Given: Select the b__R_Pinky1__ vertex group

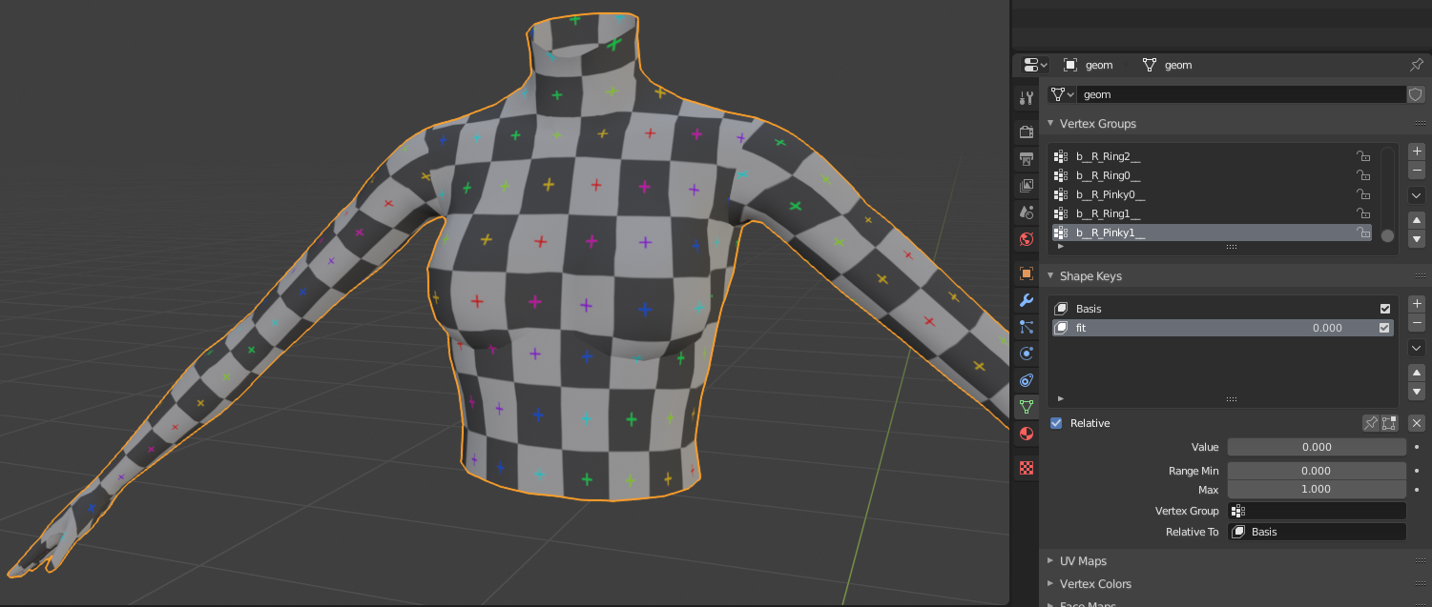Looking at the screenshot, I should point(1212,233).
